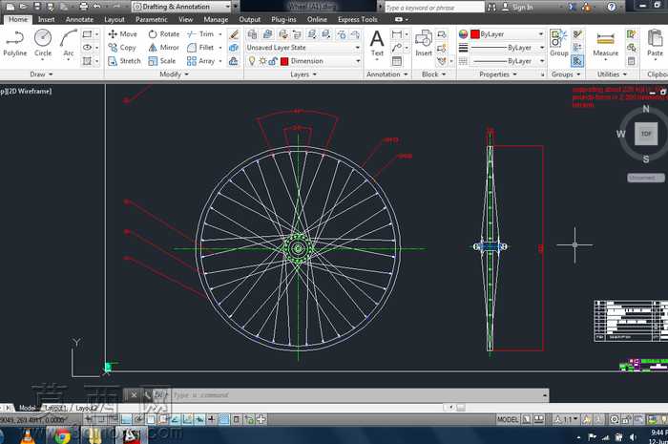
Task: Click the search keyword input field
Action: pyautogui.click(x=434, y=8)
